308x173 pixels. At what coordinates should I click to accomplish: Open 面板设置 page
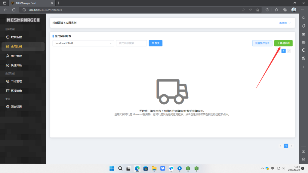[23, 107]
